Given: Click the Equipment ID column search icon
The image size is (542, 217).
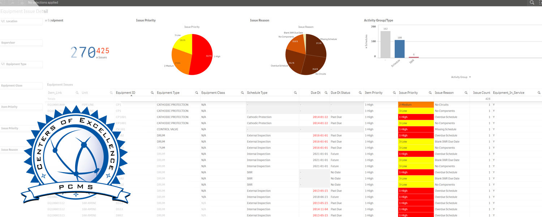Looking at the screenshot, I should click(x=152, y=93).
